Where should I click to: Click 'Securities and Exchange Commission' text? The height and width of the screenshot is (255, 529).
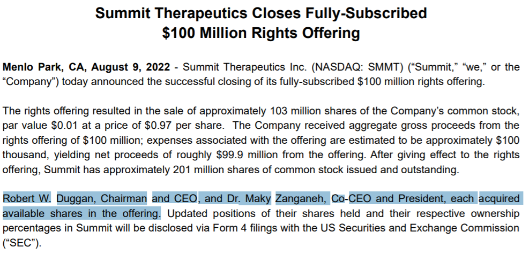429,228
